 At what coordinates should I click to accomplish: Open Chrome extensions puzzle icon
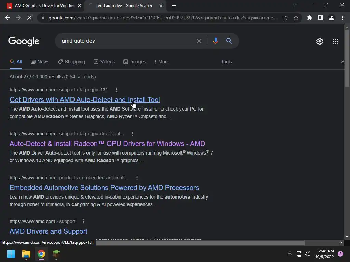coord(310,18)
